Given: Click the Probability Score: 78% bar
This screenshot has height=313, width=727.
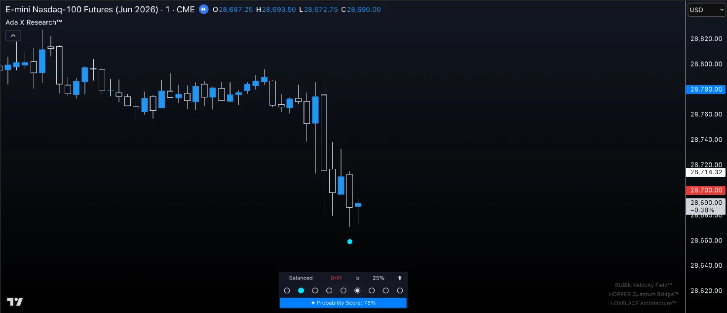Looking at the screenshot, I should [343, 303].
